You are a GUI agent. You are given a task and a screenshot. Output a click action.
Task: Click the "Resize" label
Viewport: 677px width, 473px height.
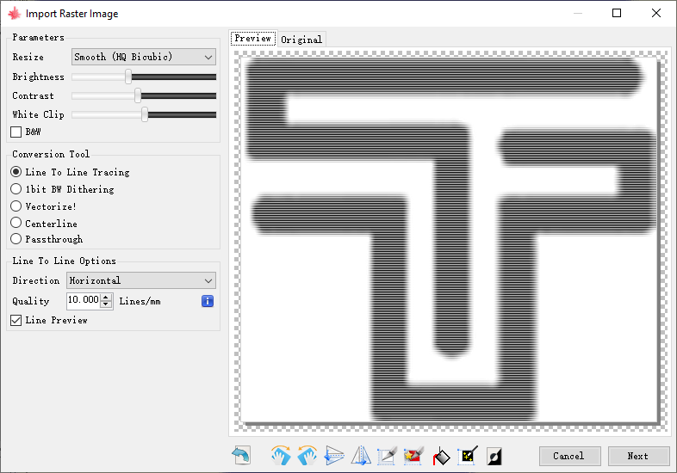coord(28,57)
